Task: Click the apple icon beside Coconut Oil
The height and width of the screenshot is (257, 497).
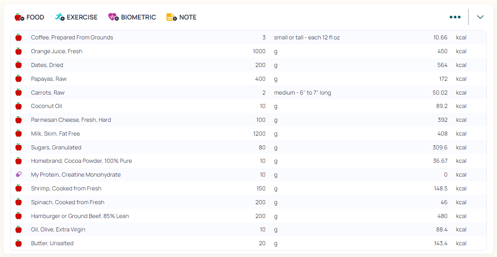Action: (18, 106)
